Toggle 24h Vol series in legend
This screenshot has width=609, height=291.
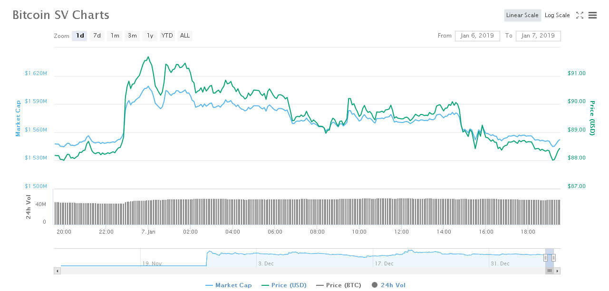(x=388, y=285)
